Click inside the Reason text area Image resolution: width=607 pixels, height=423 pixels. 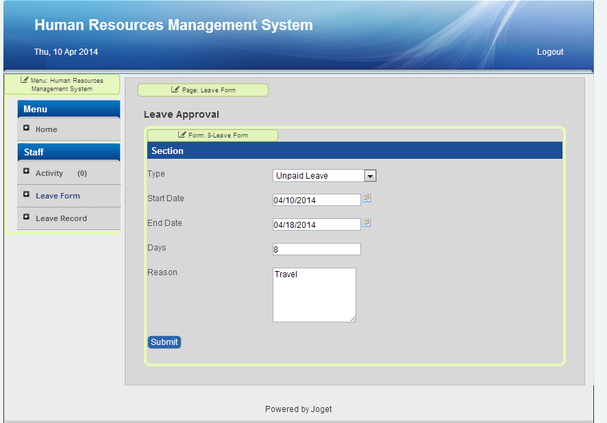tap(314, 294)
